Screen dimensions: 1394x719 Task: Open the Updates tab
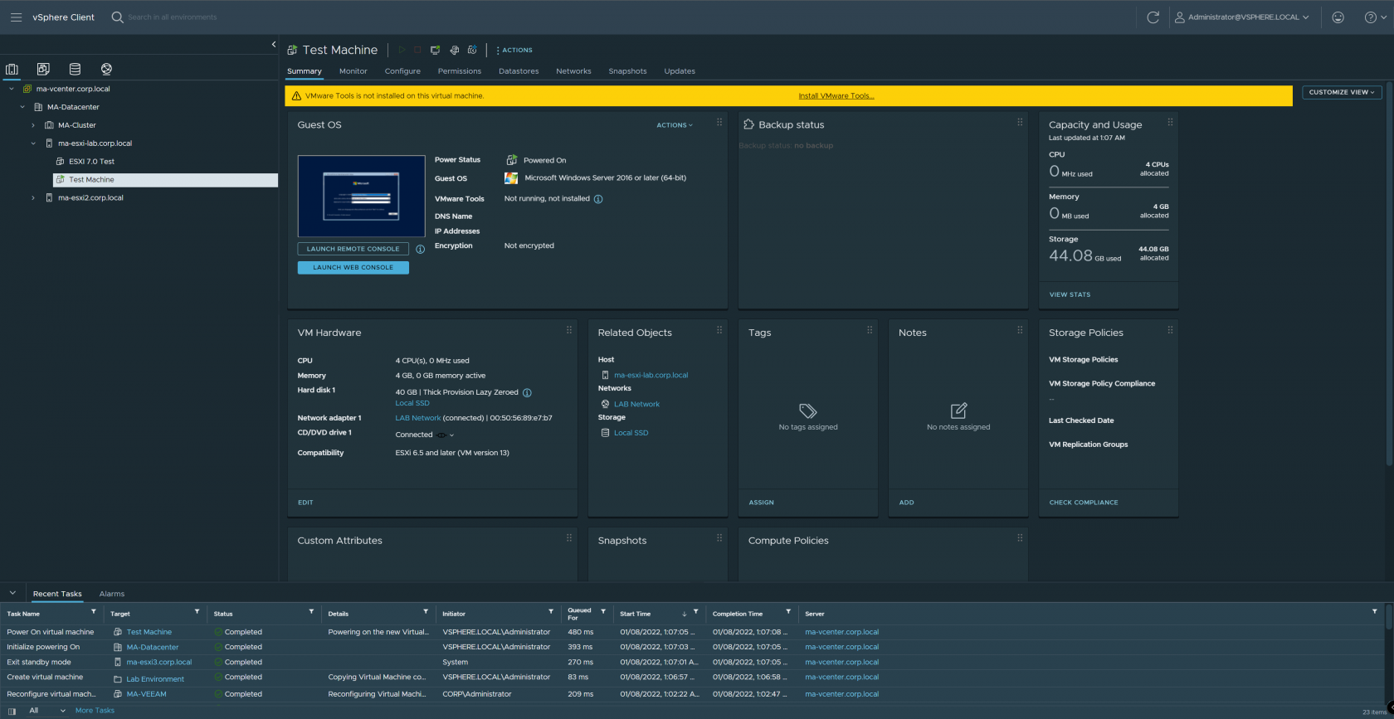(680, 71)
